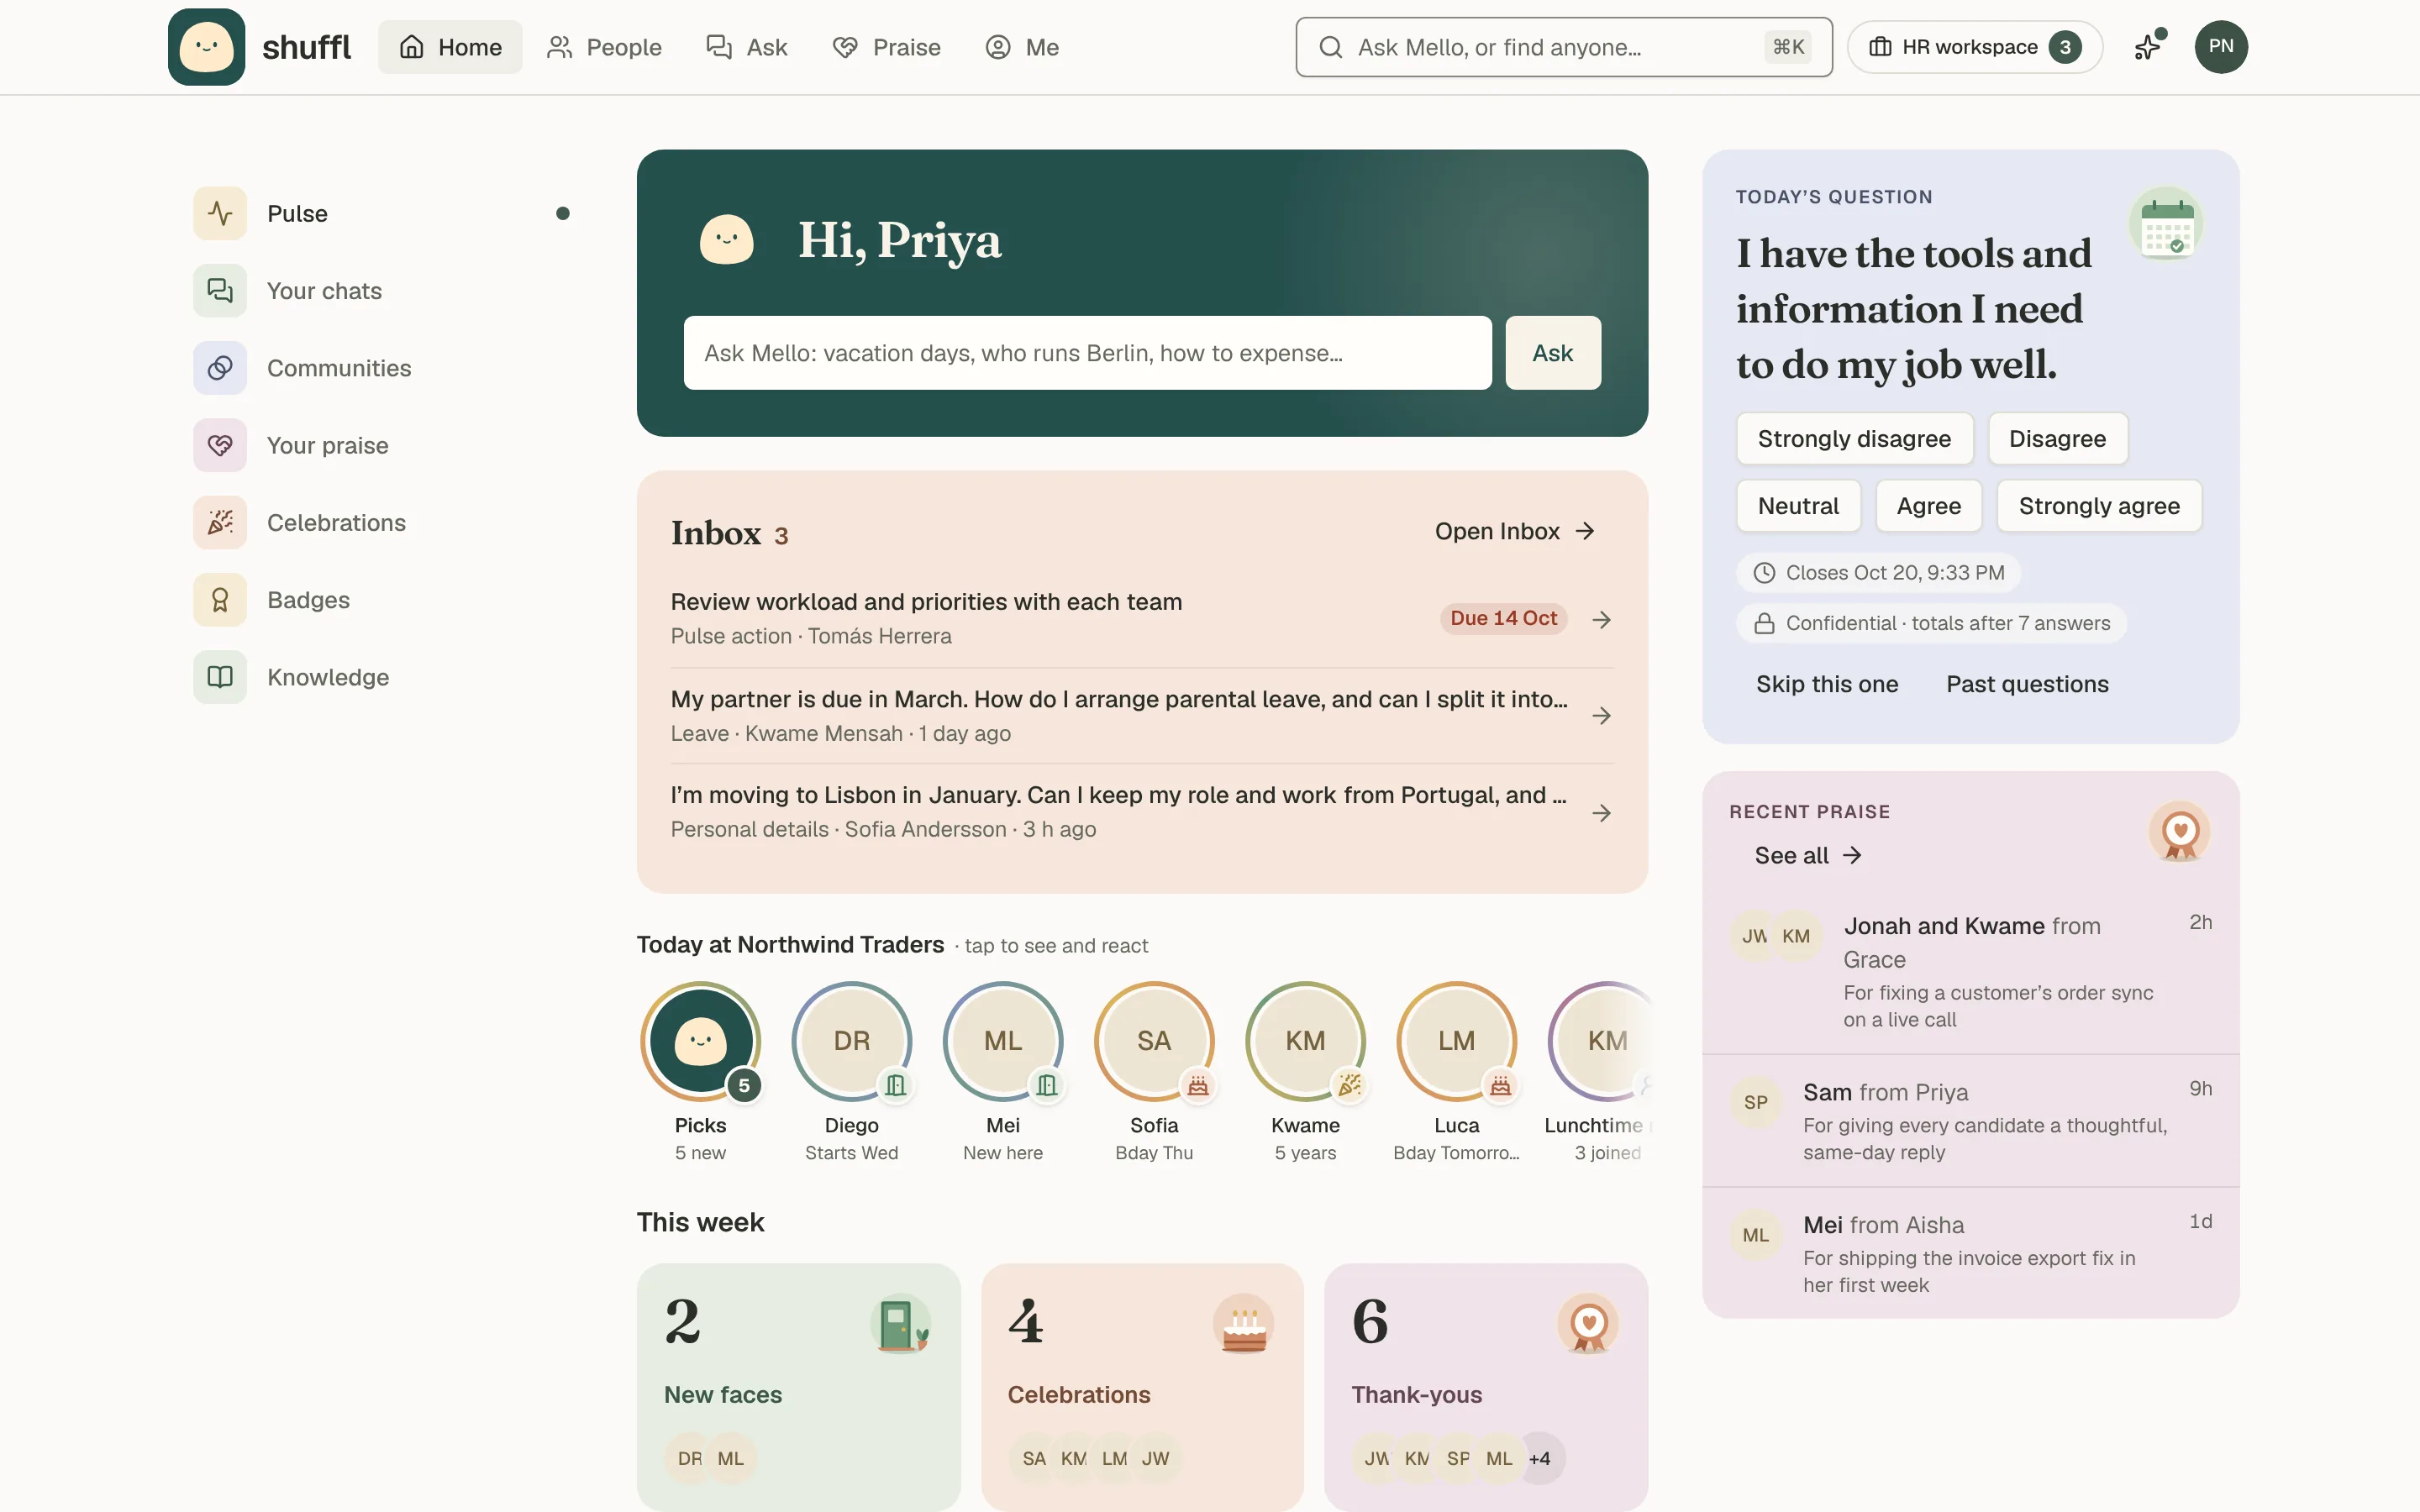Open the sidebar Celebrations item

(x=381, y=522)
